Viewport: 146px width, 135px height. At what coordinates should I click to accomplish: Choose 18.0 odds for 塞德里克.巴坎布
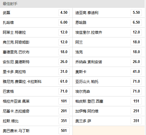64,52
